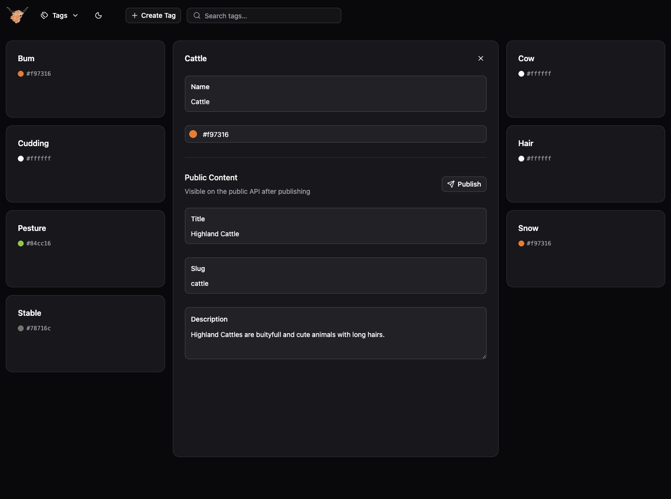Close the Cattle edit panel
671x499 pixels.
click(x=481, y=58)
